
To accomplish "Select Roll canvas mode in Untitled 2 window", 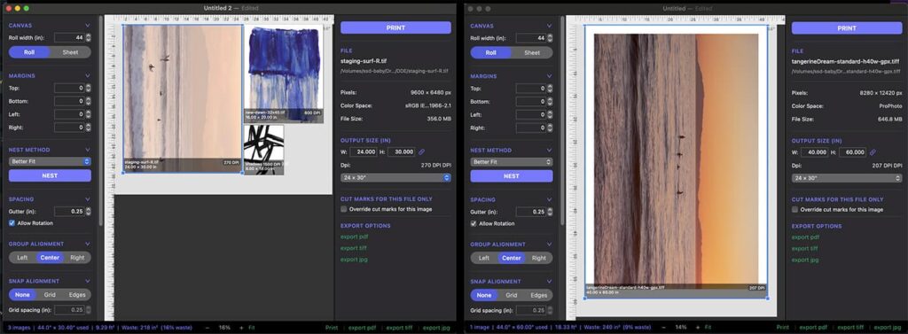I will point(29,52).
